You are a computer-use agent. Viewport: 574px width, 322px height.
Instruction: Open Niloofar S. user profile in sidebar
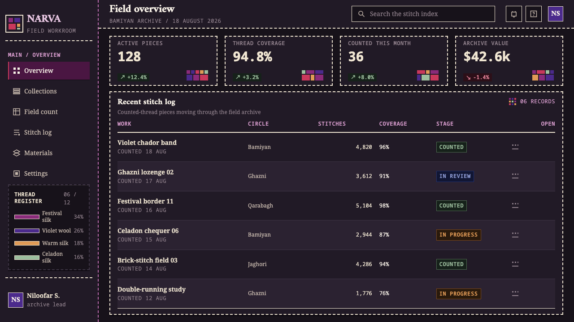pyautogui.click(x=49, y=300)
